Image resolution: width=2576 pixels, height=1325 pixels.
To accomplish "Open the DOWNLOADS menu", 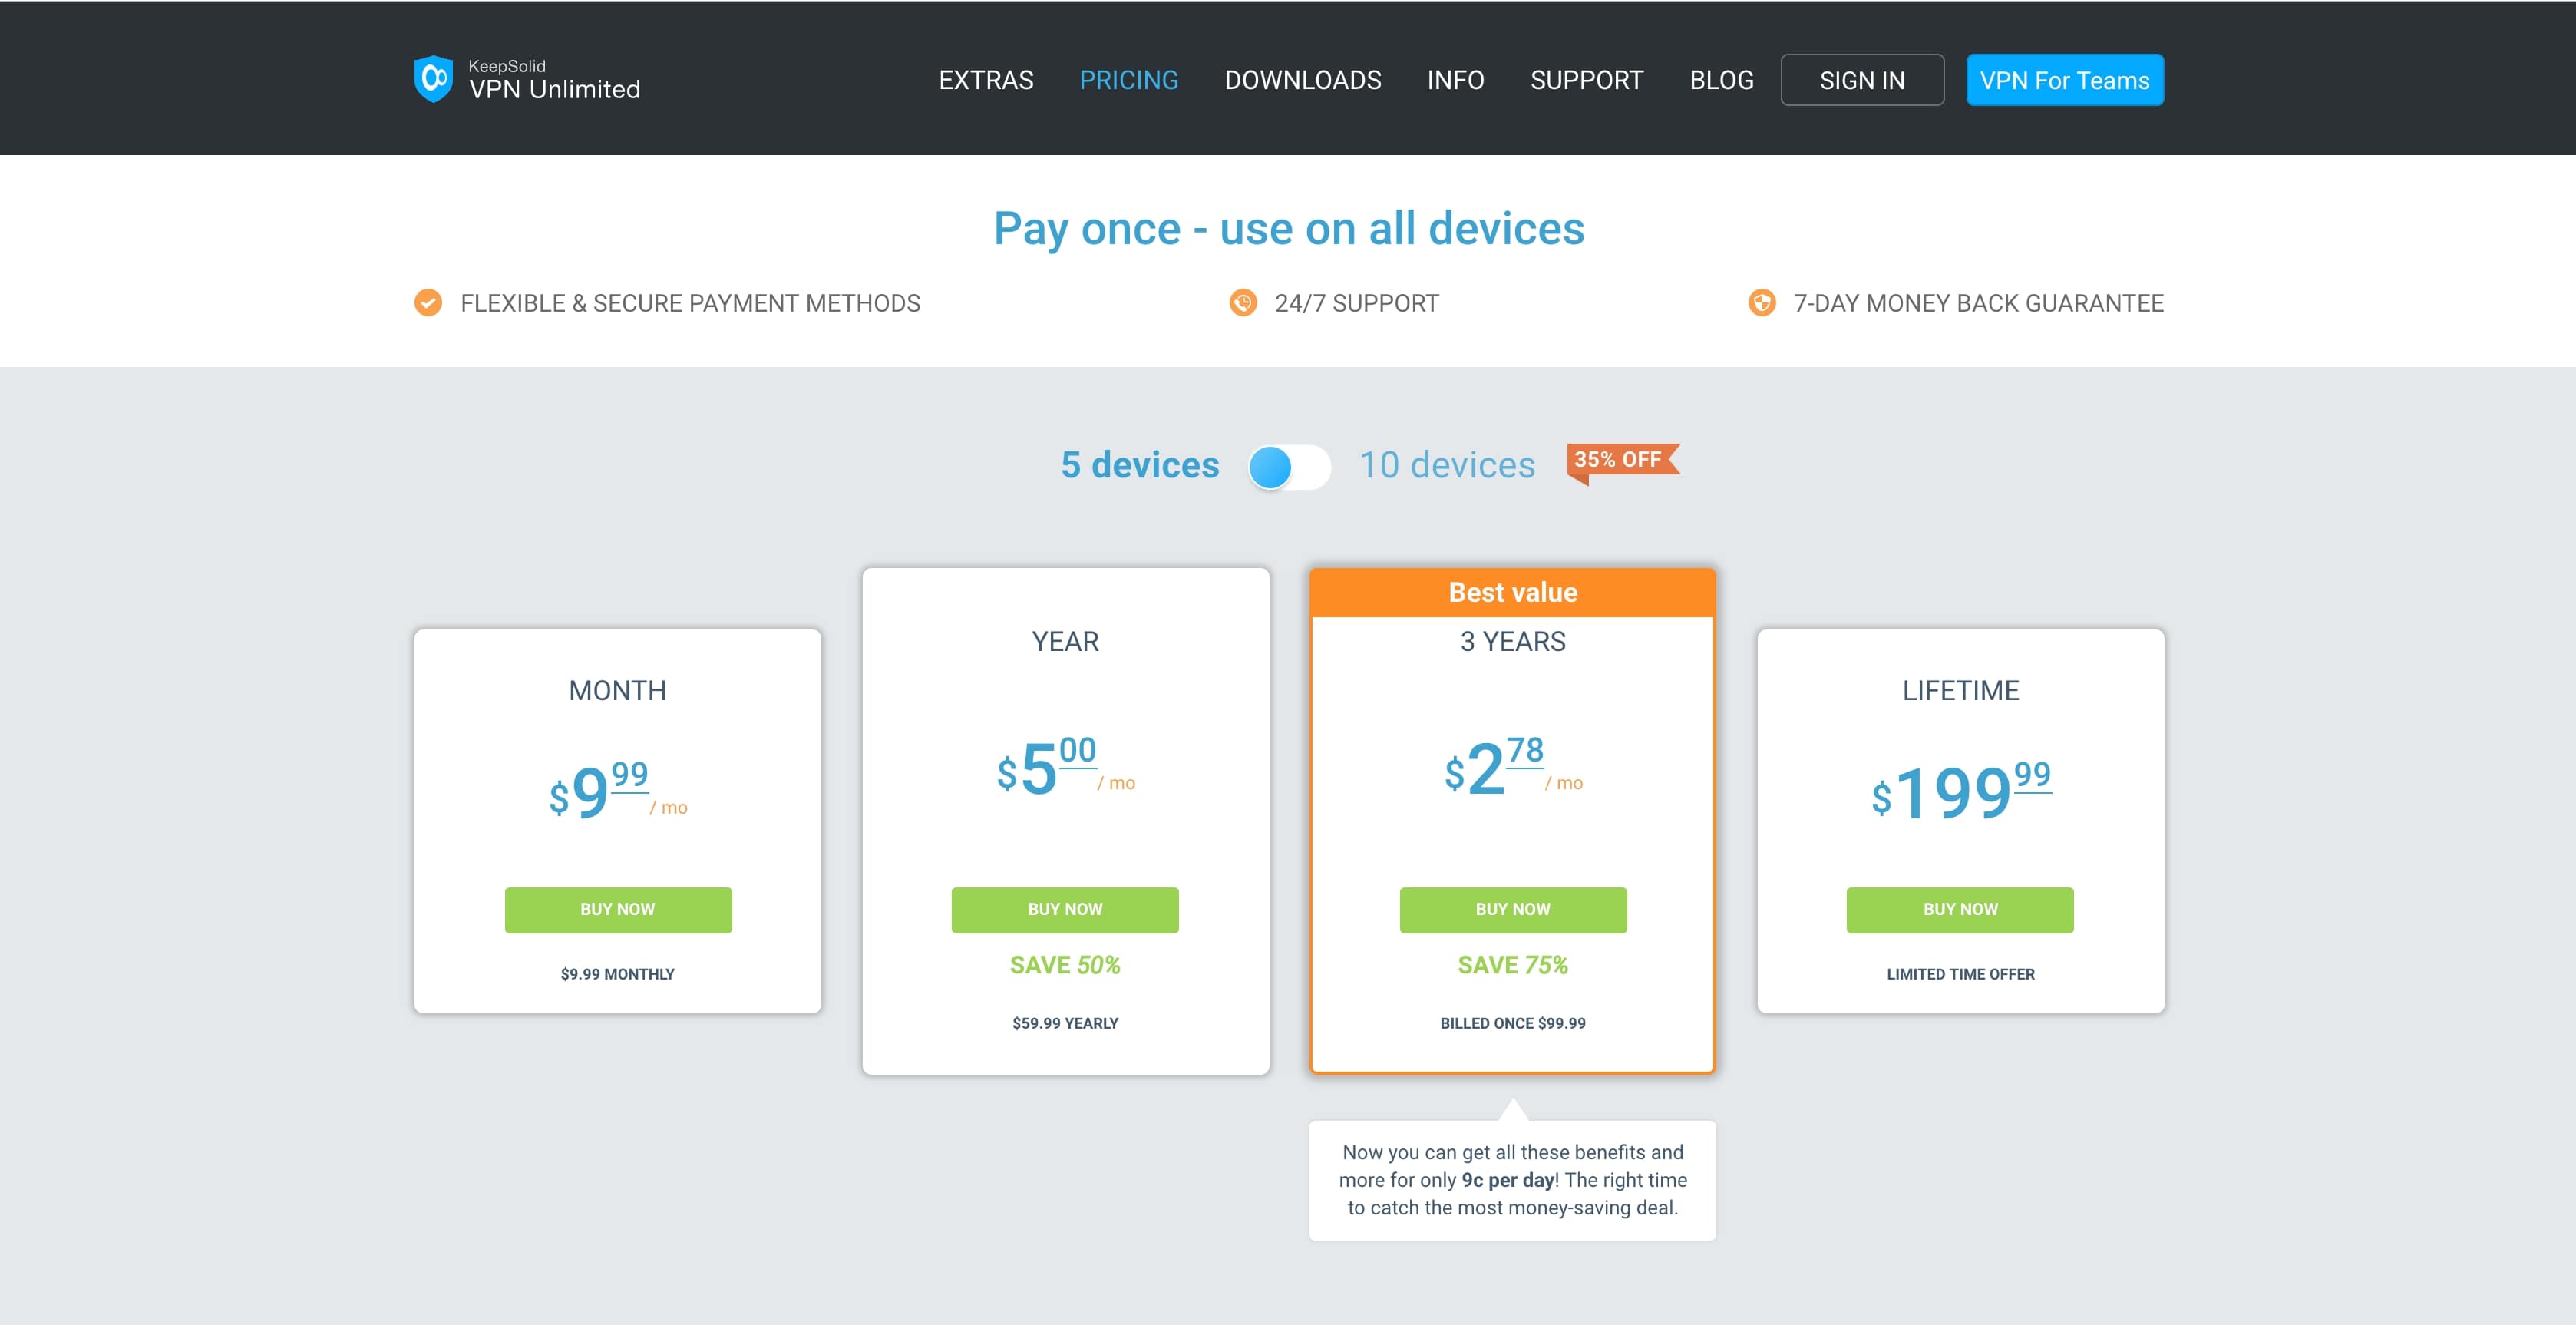I will pyautogui.click(x=1302, y=80).
